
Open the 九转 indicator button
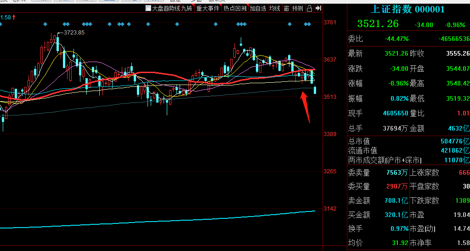(x=187, y=8)
